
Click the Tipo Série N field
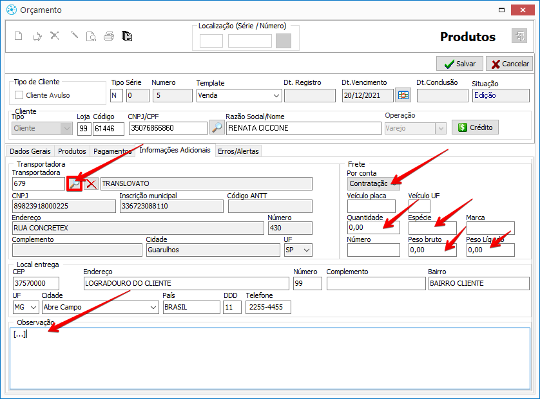pos(117,96)
